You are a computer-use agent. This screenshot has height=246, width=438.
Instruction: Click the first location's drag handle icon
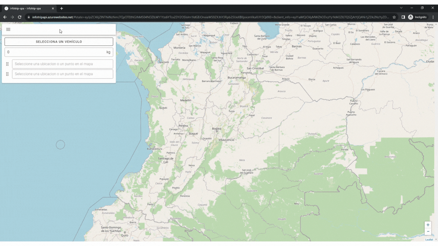7,64
